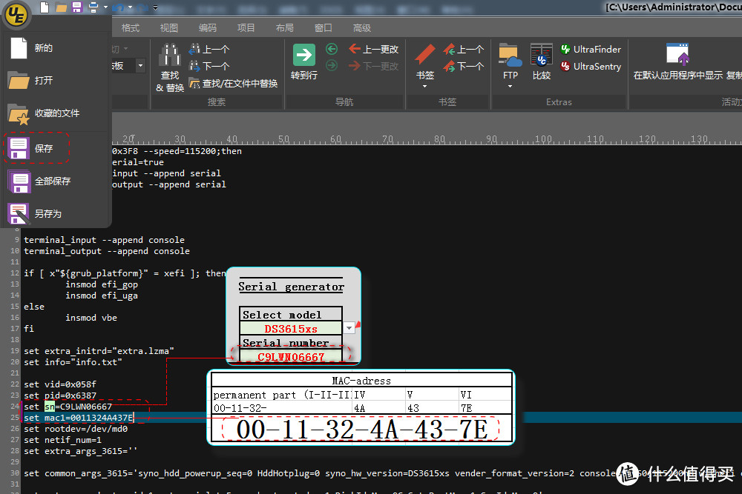Click green back navigation circle arrow
The image size is (742, 494).
pos(332,49)
